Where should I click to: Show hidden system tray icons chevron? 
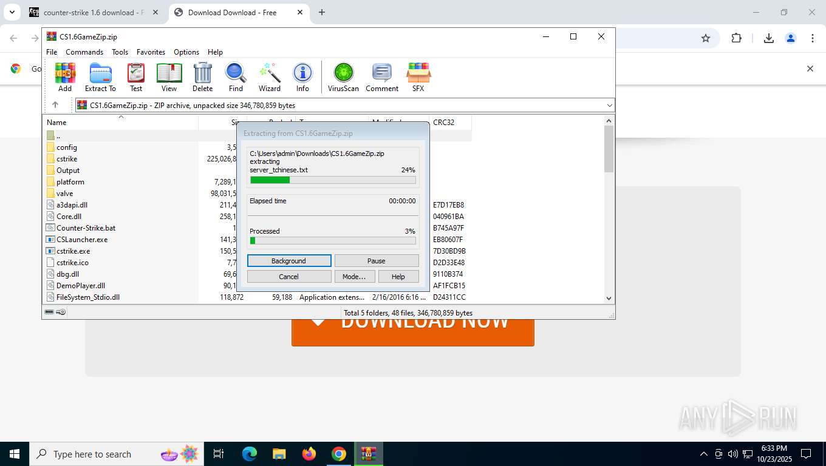pyautogui.click(x=704, y=454)
